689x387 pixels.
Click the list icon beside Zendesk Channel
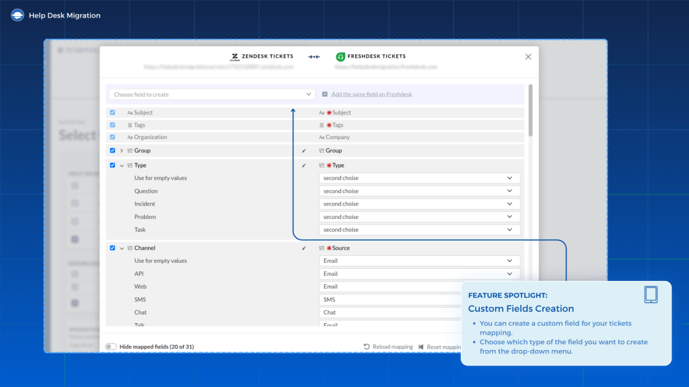coord(130,248)
